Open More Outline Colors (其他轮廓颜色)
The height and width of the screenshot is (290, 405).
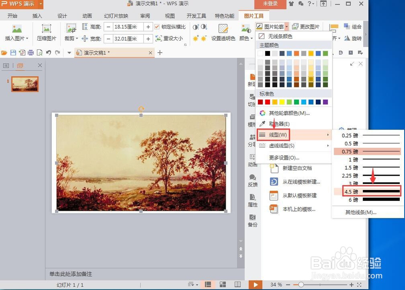click(x=293, y=113)
